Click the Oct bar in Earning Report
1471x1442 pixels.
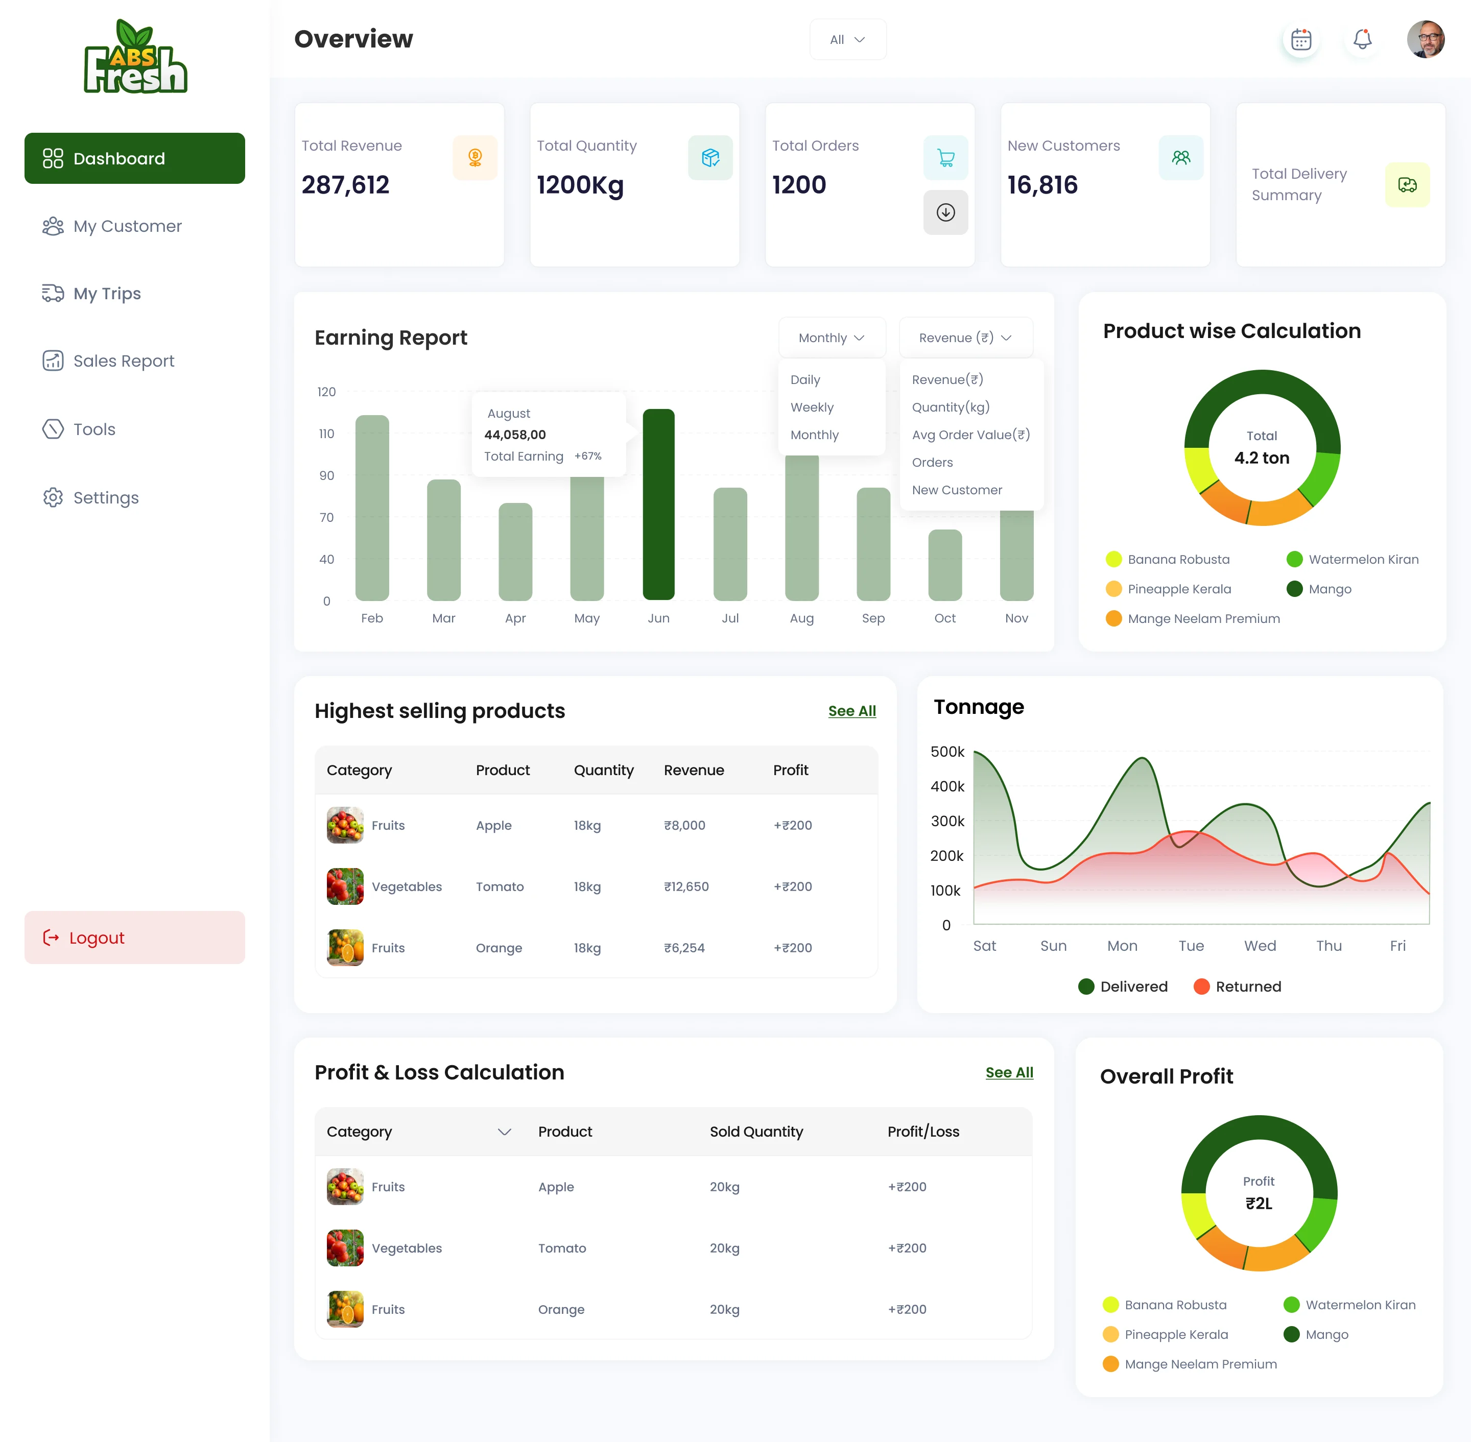click(944, 565)
